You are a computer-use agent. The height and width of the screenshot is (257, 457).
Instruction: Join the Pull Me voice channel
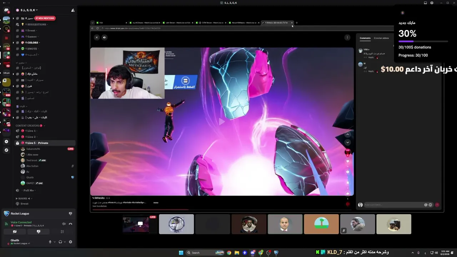pyautogui.click(x=45, y=190)
